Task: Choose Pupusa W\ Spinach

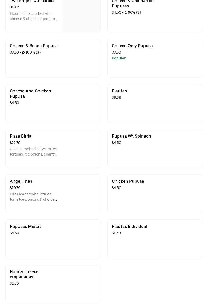Action: [x=155, y=148]
